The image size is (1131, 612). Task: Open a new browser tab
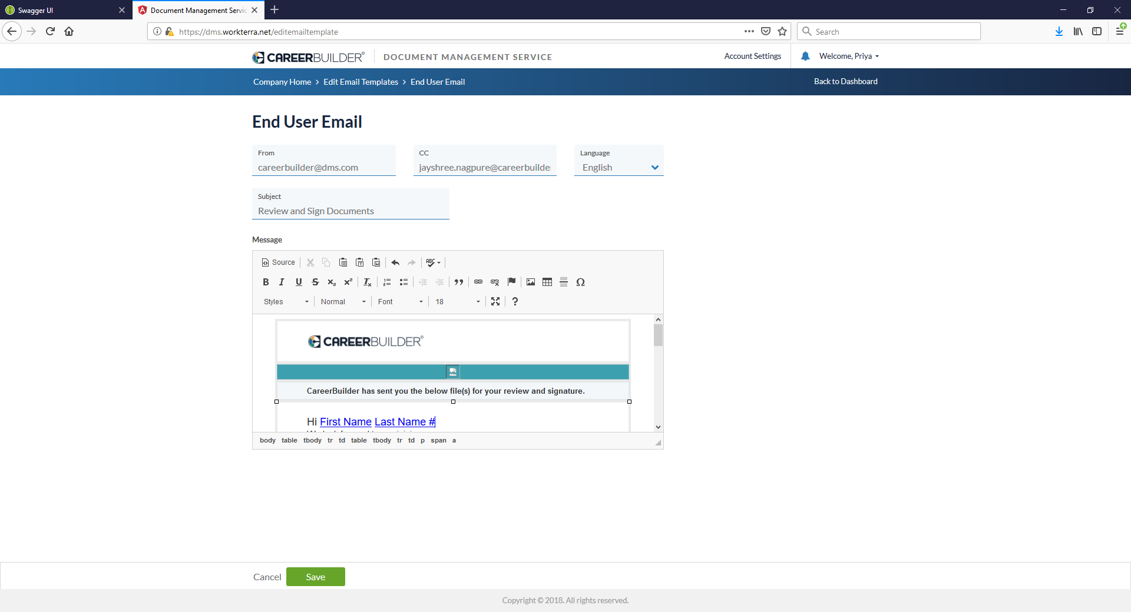275,9
